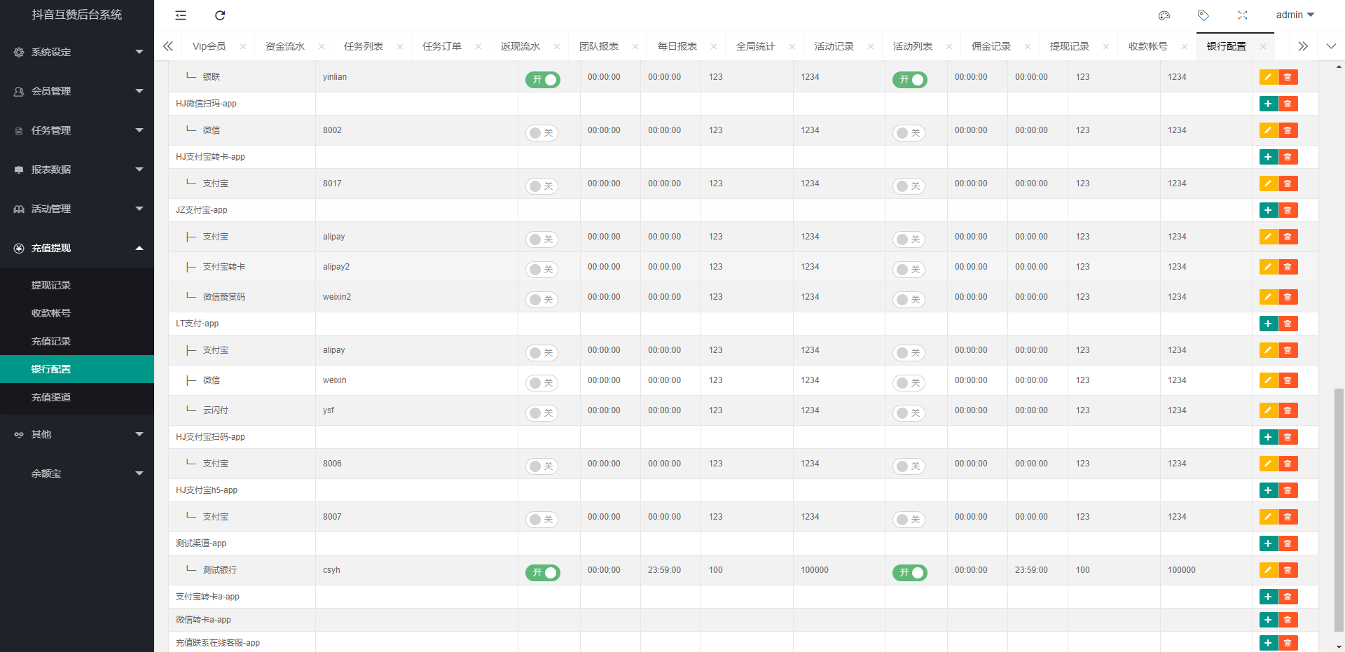This screenshot has height=652, width=1345.
Task: Shift the tab strip right with the double-chevron
Action: pyautogui.click(x=1303, y=46)
